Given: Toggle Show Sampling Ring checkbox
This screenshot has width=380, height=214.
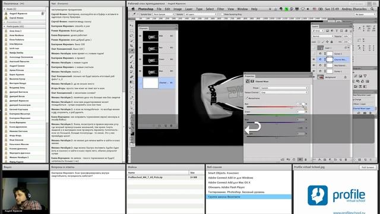Looking at the screenshot, I should click(x=222, y=14).
